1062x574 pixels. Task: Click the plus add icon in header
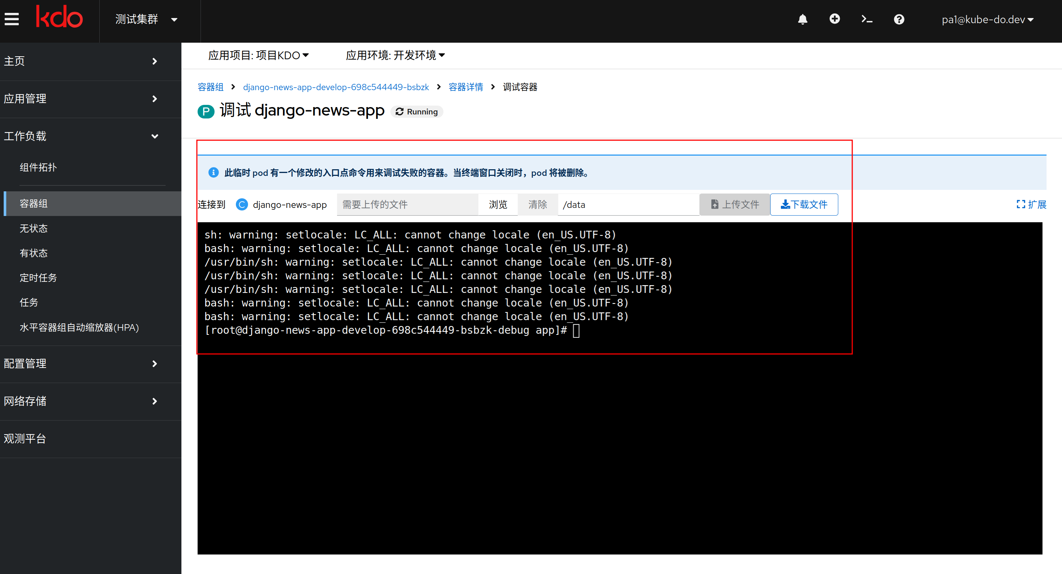click(835, 19)
